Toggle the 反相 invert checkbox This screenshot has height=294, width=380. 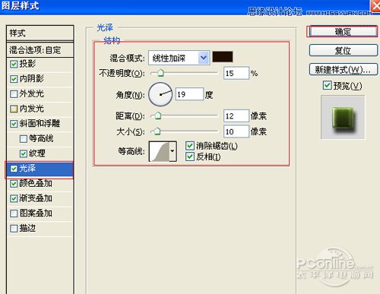click(x=190, y=156)
